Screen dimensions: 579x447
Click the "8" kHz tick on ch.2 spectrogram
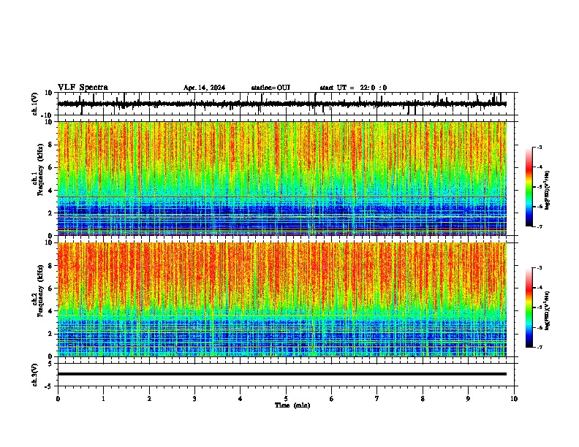(51, 266)
